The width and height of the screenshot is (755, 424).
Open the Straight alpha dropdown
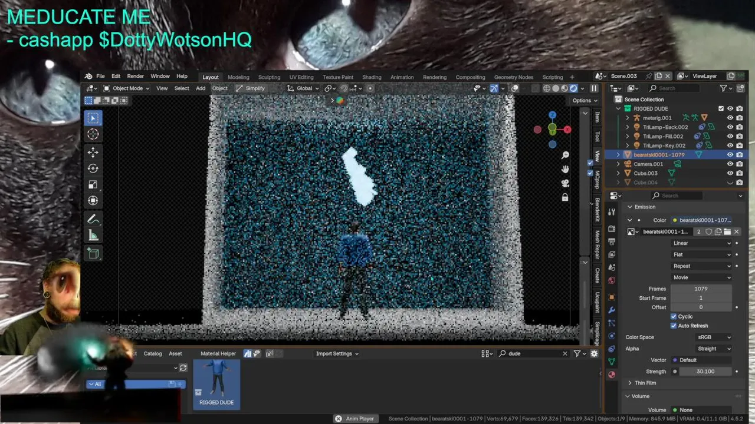(714, 349)
